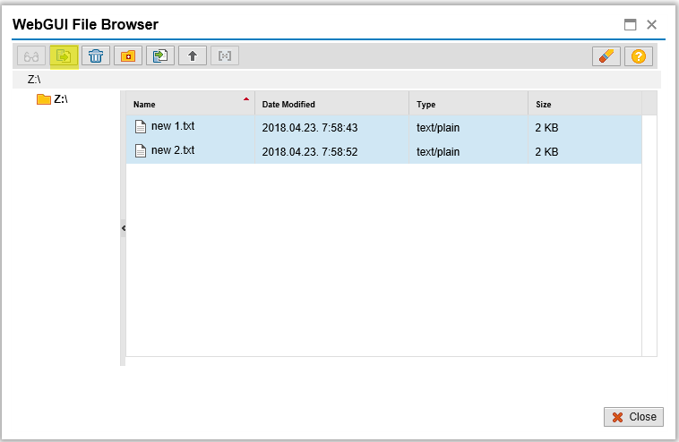Sort by Date Modified column header
The width and height of the screenshot is (679, 442).
(x=332, y=104)
